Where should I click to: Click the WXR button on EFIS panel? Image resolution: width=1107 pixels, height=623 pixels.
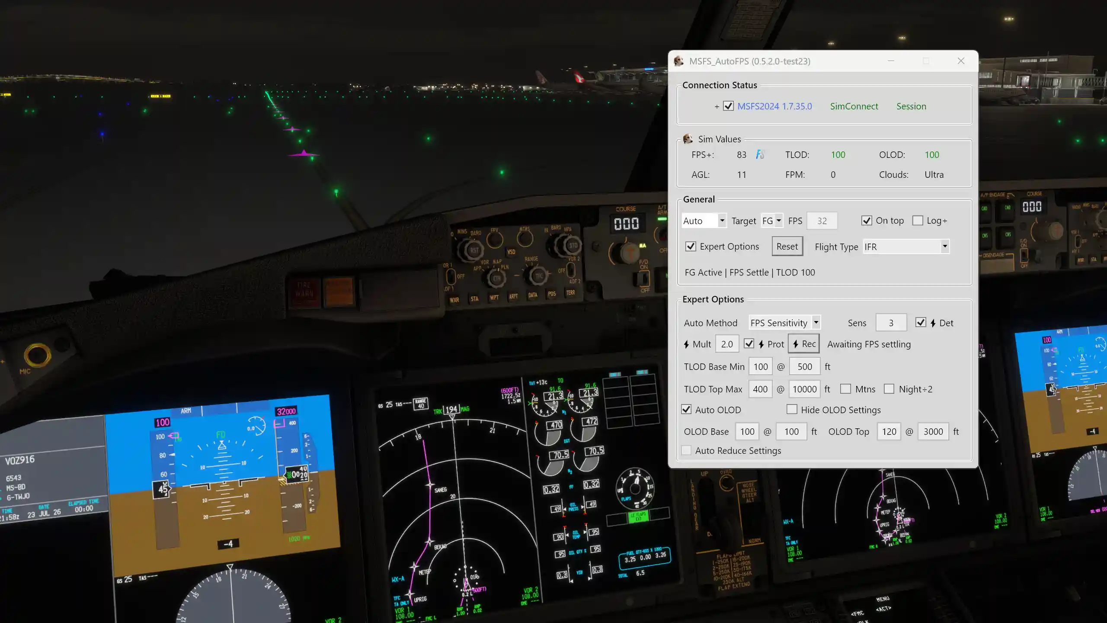click(x=454, y=300)
